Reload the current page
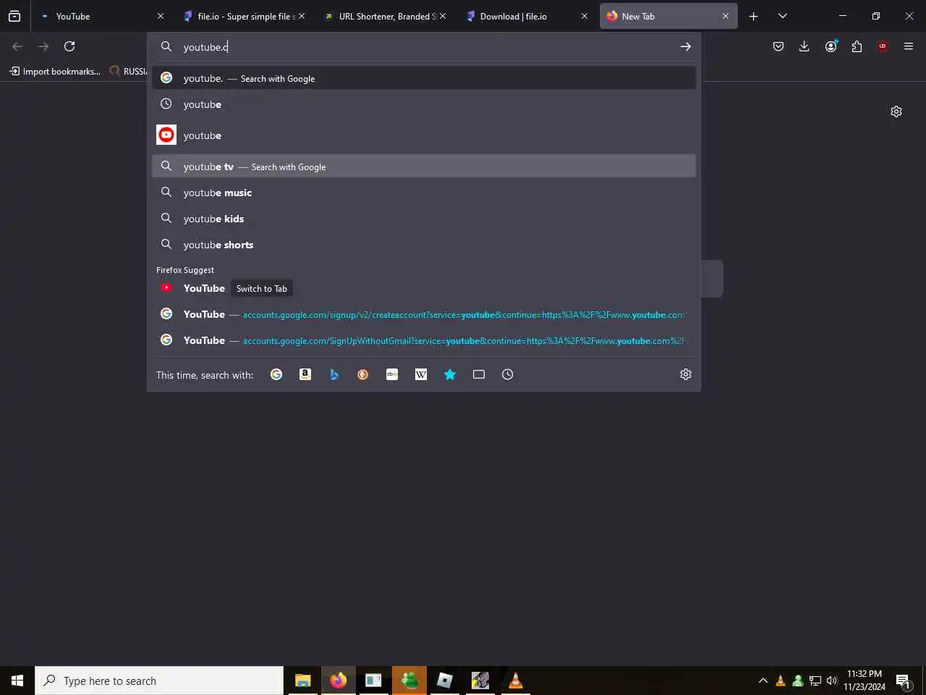The width and height of the screenshot is (926, 695). coord(69,46)
